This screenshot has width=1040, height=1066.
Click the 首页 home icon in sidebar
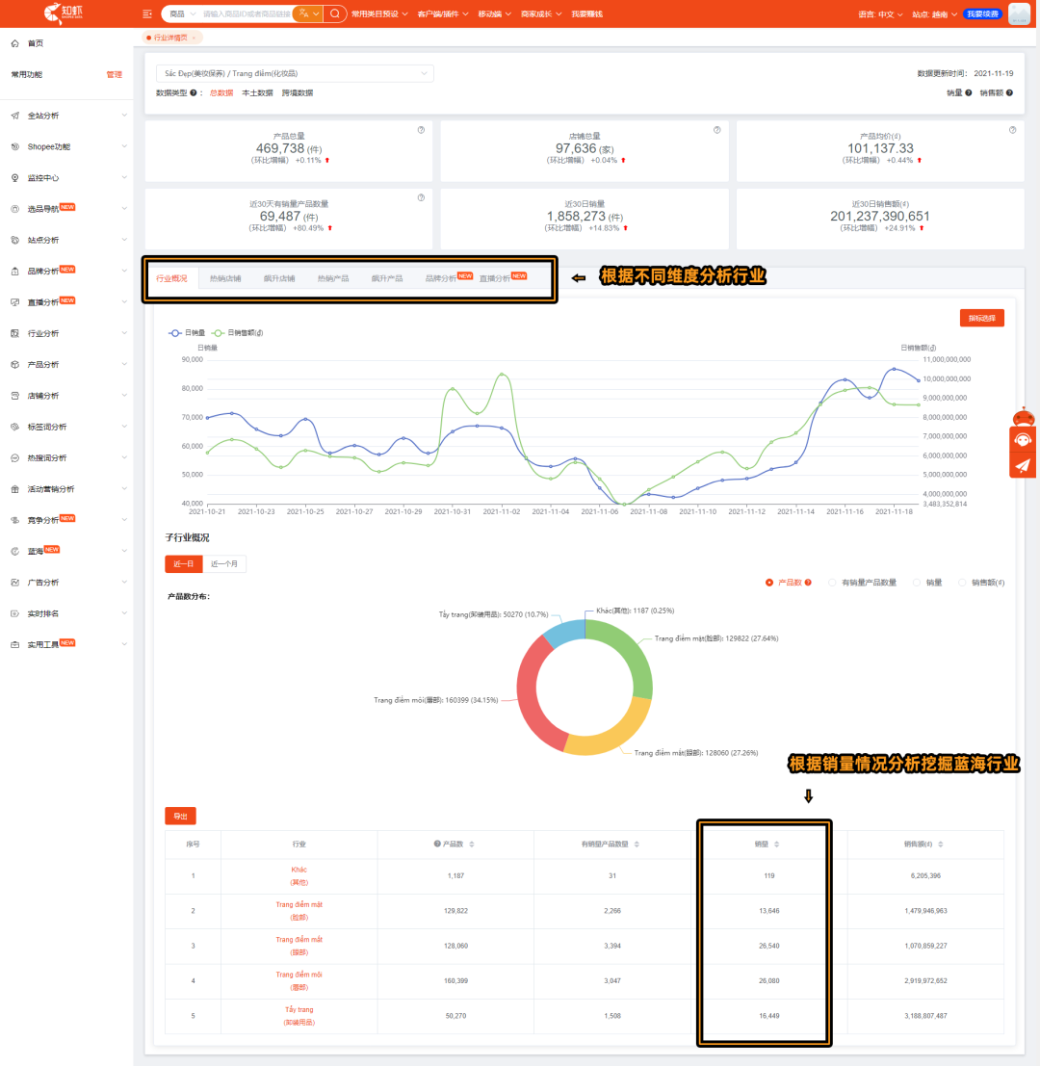[x=15, y=43]
